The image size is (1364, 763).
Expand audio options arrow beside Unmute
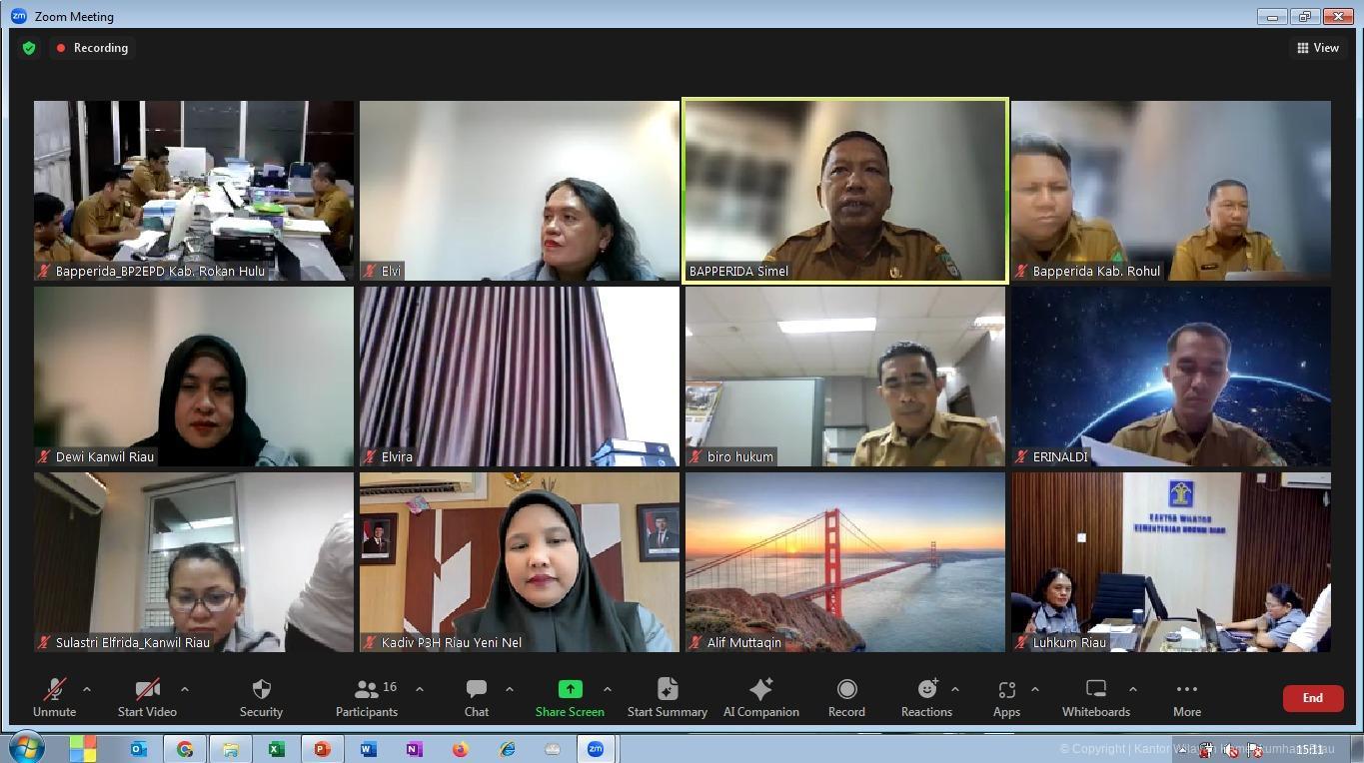coord(87,689)
